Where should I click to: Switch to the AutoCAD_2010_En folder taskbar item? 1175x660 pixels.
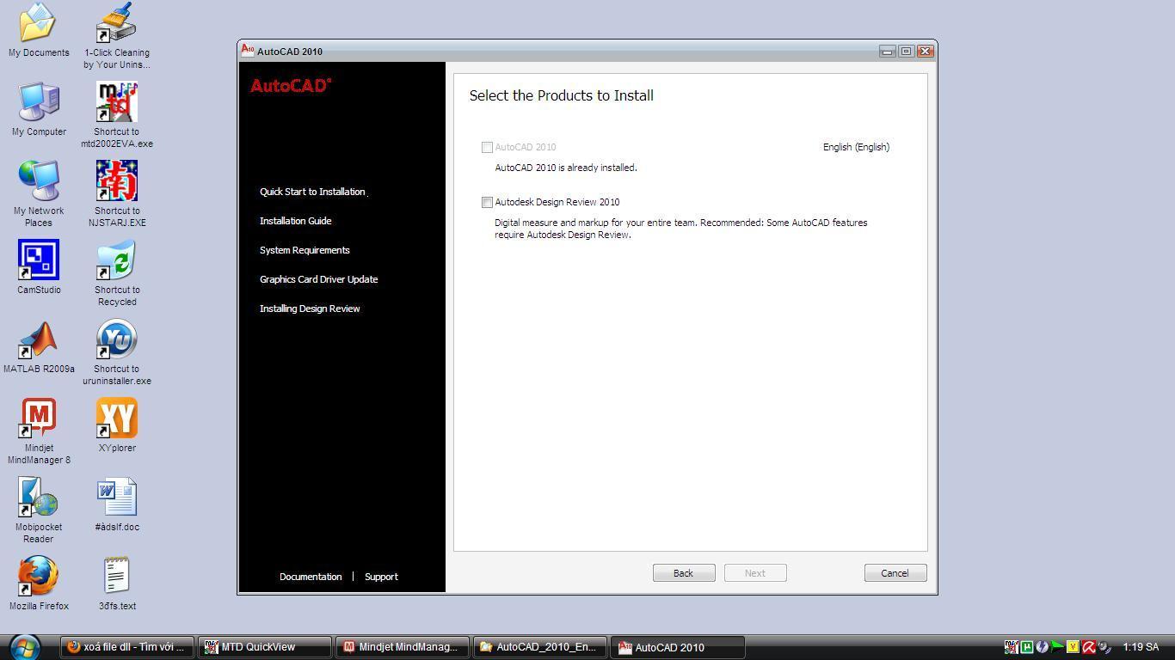540,647
